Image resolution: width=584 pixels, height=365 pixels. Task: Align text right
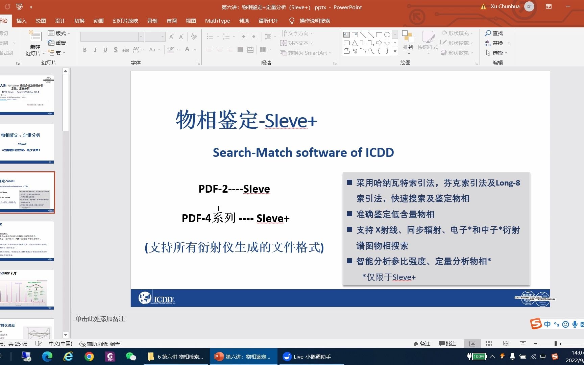click(230, 50)
